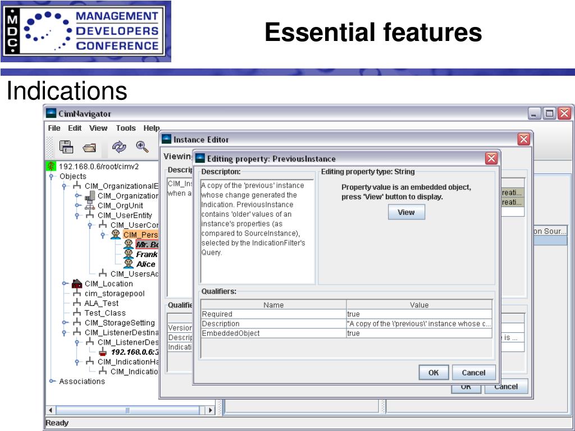
Task: Click the CIM_Organization building icon
Action: pos(90,196)
